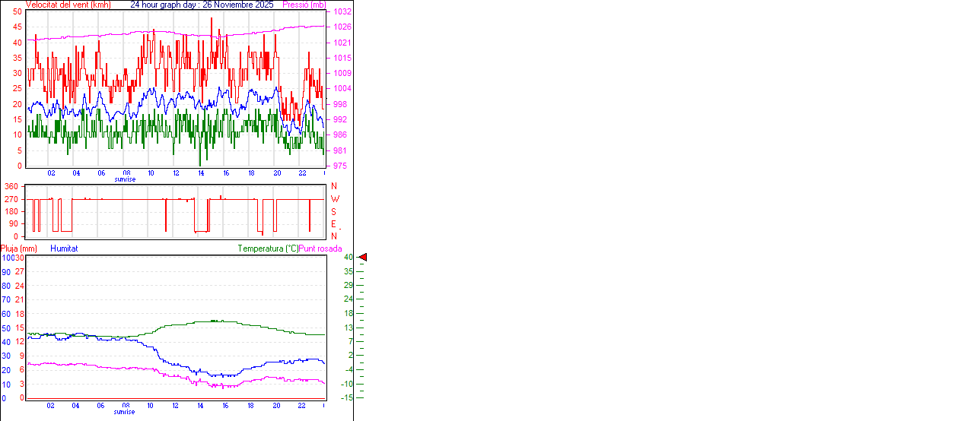The image size is (974, 421).
Task: Click the blue 'Humitat' legend label
Action: [64, 248]
